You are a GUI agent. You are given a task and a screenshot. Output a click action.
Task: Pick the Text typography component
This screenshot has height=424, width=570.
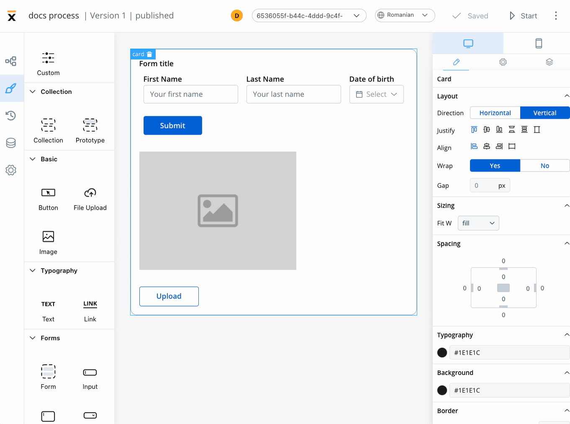(48, 304)
